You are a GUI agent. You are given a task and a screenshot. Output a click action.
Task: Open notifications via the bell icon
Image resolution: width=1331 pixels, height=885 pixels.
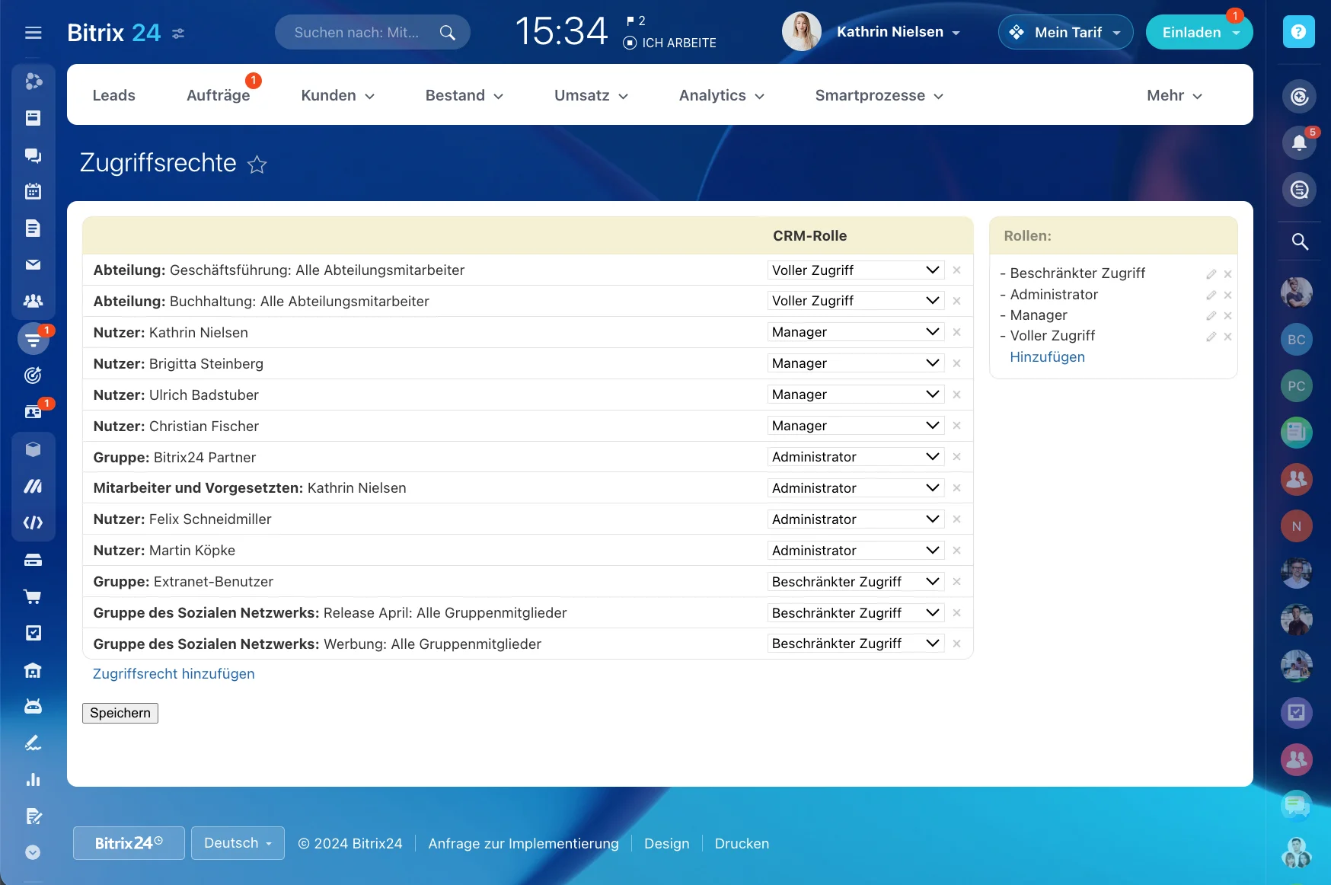tap(1299, 142)
